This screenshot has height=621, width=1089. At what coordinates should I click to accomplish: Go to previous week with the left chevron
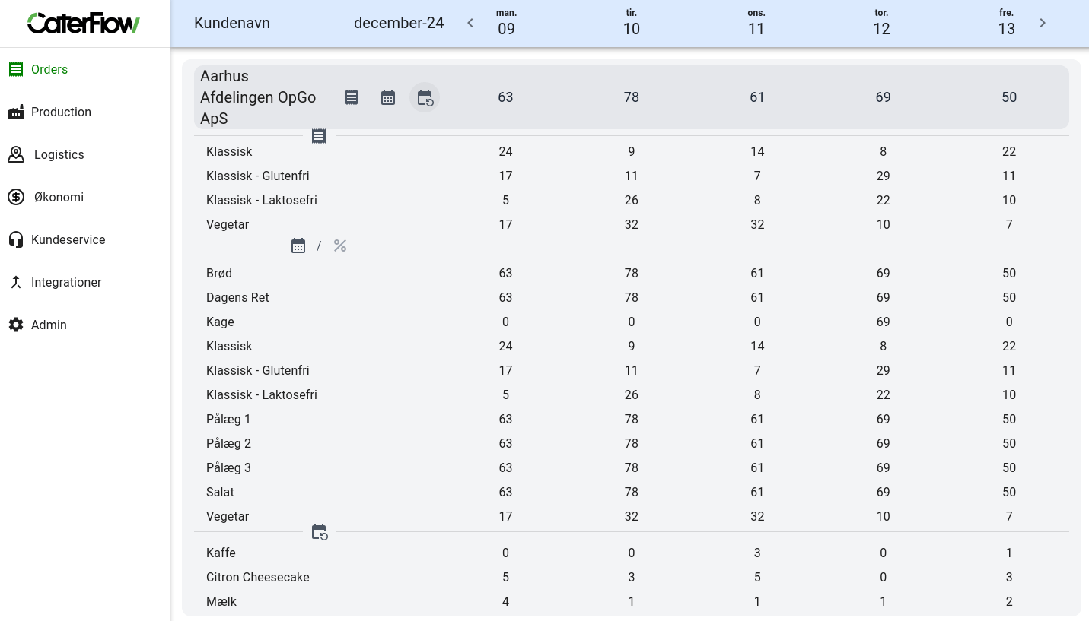point(470,23)
